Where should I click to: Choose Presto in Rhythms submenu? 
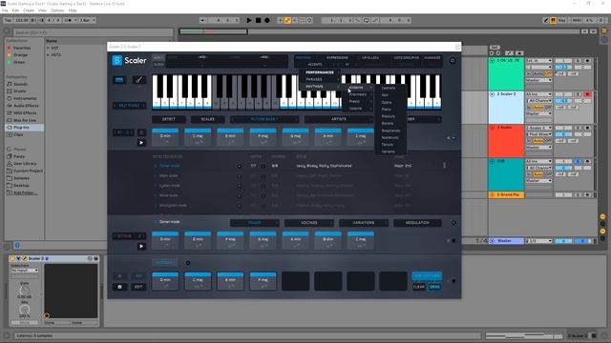pos(357,102)
